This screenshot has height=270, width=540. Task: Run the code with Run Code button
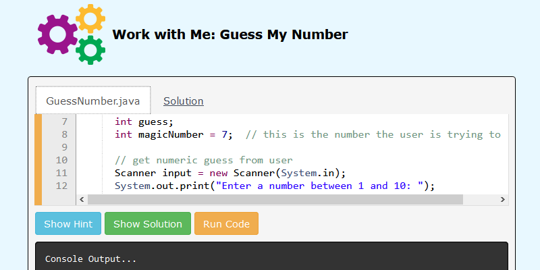coord(226,223)
